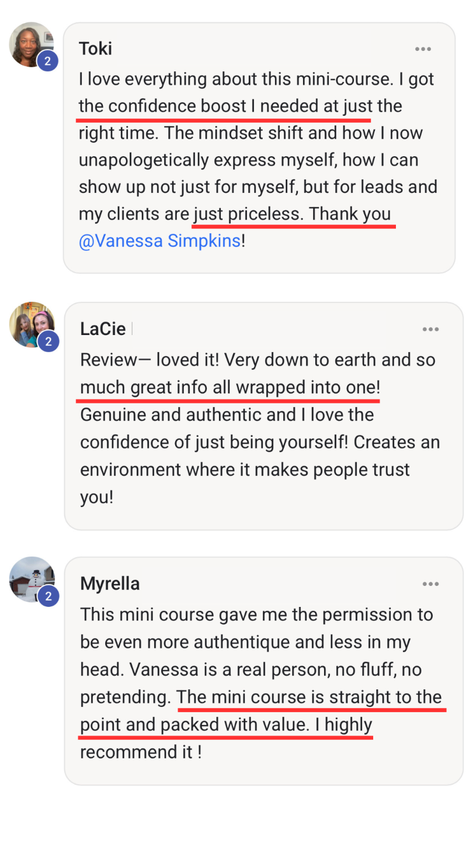Image resolution: width=473 pixels, height=842 pixels.
Task: Follow the @Vanessa Simpkins mention link
Action: click(x=159, y=240)
